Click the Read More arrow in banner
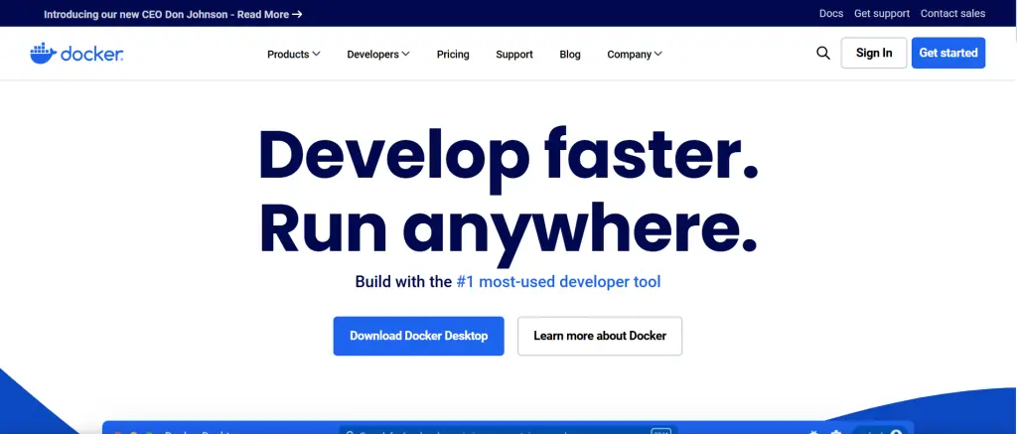 (x=296, y=14)
